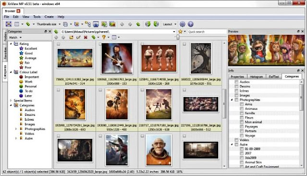Open the Edit menu

16,17
